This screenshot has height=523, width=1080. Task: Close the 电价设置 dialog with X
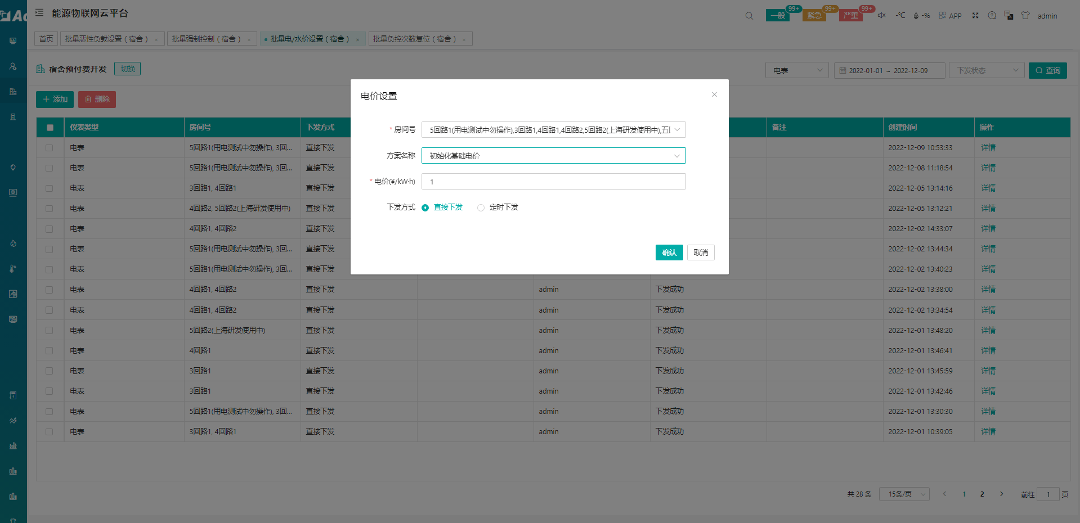tap(714, 94)
